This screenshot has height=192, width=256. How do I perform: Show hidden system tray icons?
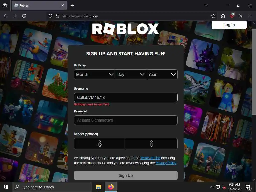(211, 187)
